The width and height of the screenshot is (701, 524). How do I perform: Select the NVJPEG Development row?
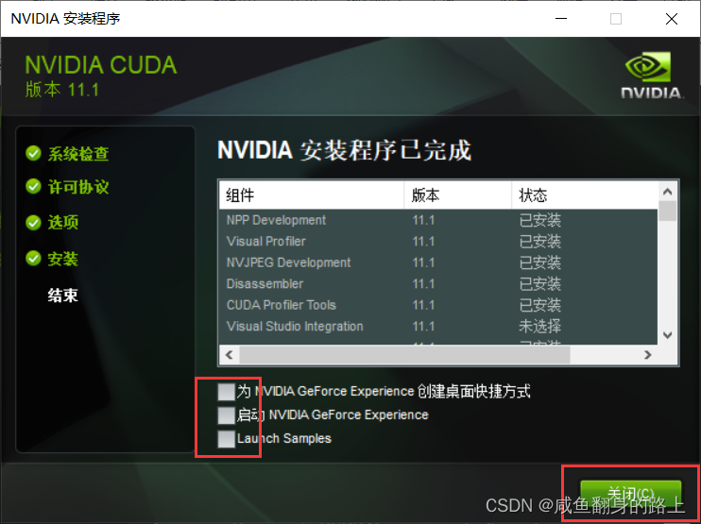coord(438,262)
